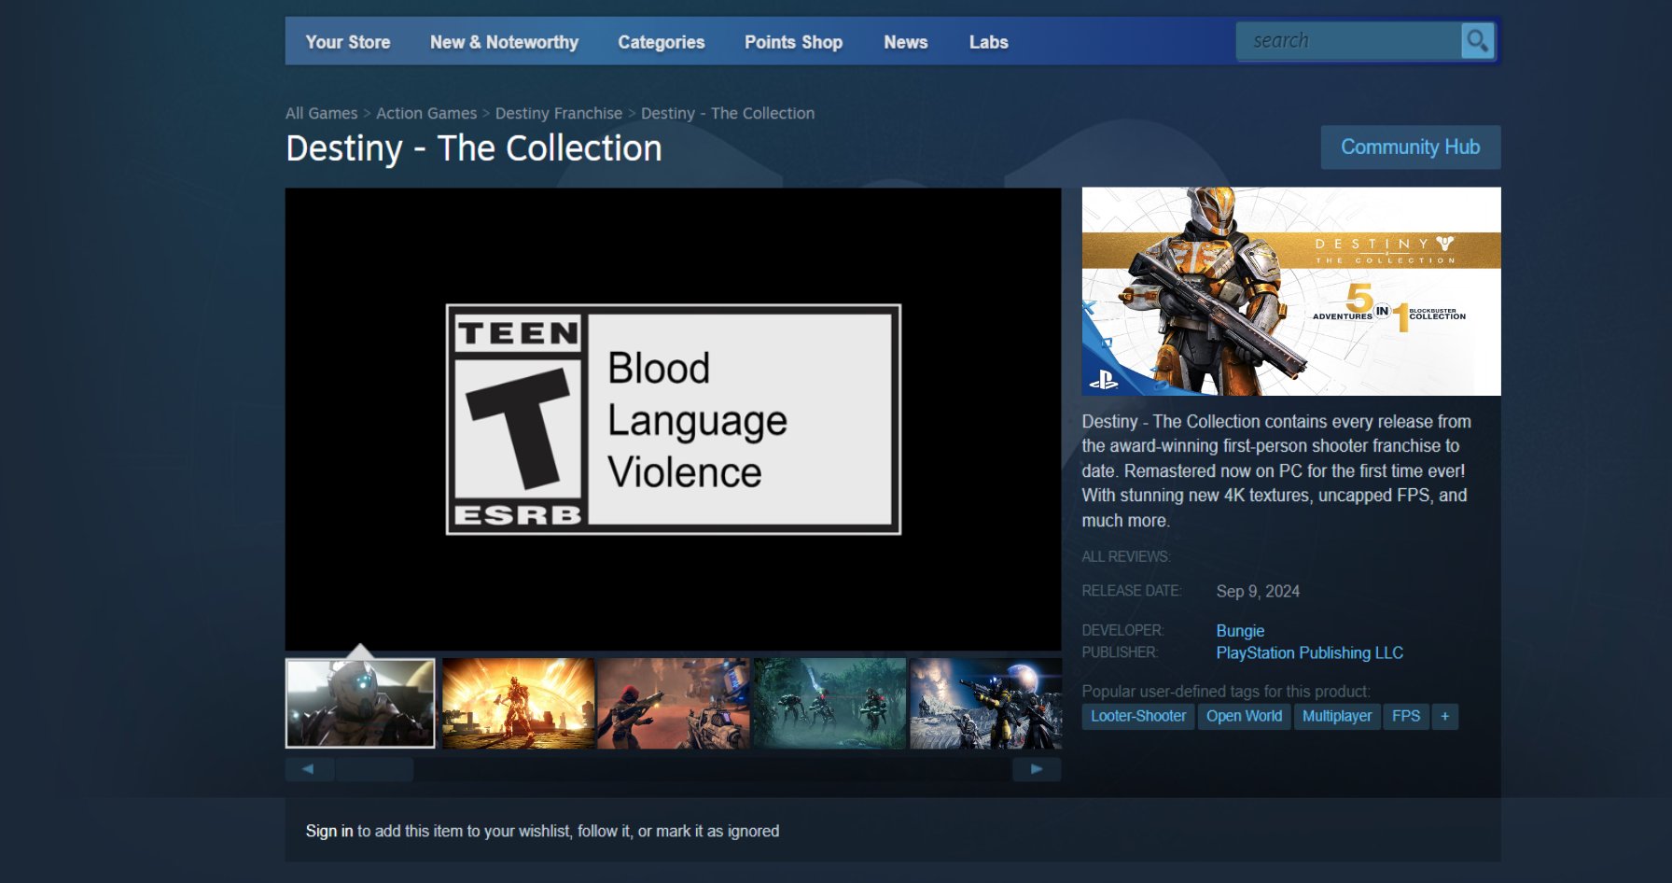
Task: Open the Your Store menu
Action: (x=348, y=42)
